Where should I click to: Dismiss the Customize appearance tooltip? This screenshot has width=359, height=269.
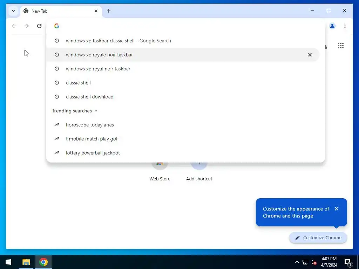(x=336, y=209)
